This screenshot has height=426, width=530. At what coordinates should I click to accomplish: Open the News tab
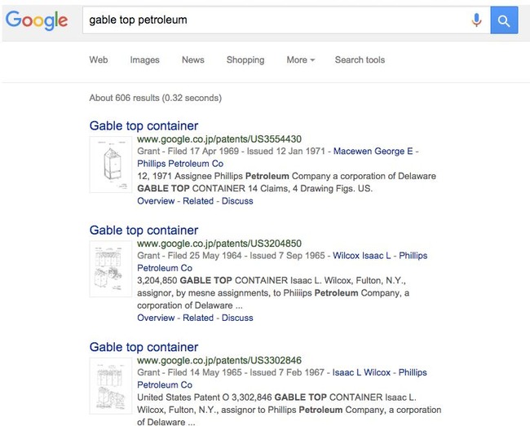[x=193, y=59]
